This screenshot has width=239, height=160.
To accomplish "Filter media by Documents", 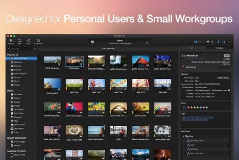I will 19,110.
